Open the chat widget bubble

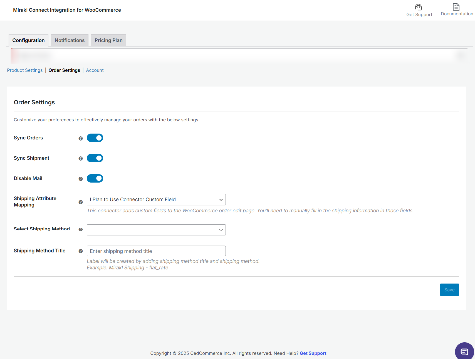(x=464, y=351)
